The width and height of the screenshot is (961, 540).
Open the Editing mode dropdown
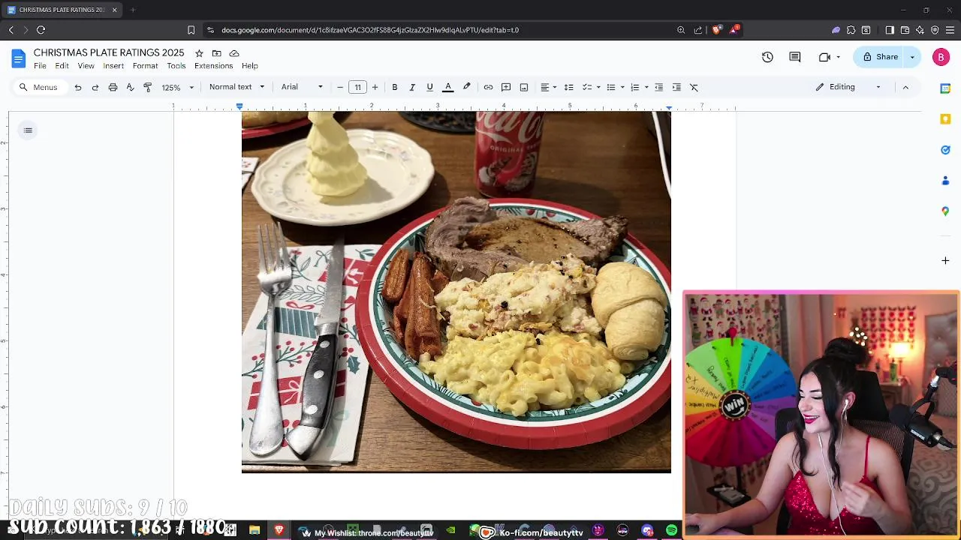(x=849, y=87)
